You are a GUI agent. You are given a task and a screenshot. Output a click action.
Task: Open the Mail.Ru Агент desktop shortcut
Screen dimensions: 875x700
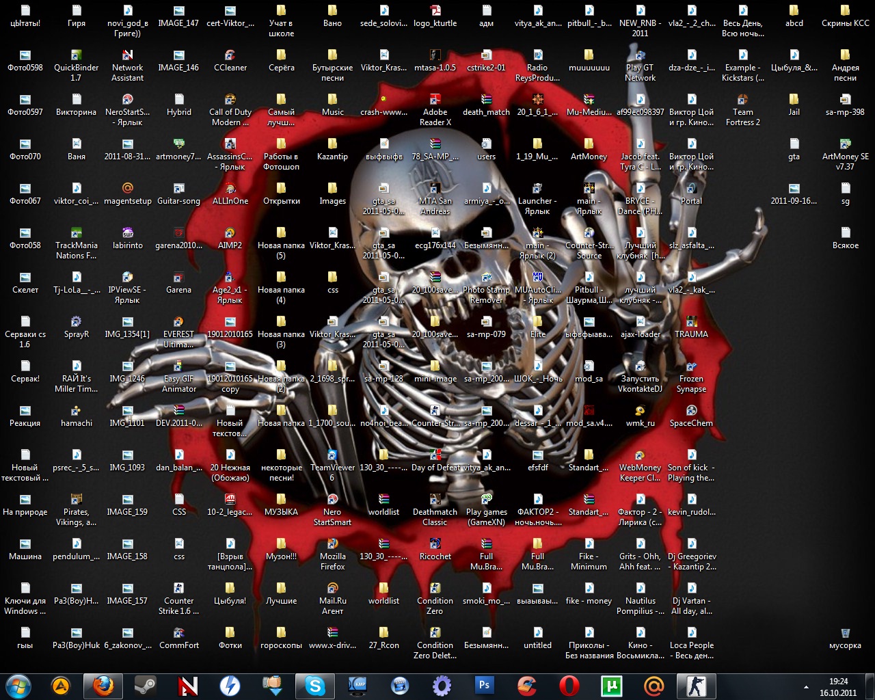pyautogui.click(x=333, y=599)
